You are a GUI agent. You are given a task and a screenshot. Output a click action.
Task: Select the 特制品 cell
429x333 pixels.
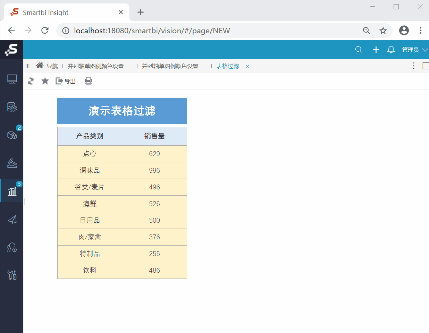pos(90,254)
